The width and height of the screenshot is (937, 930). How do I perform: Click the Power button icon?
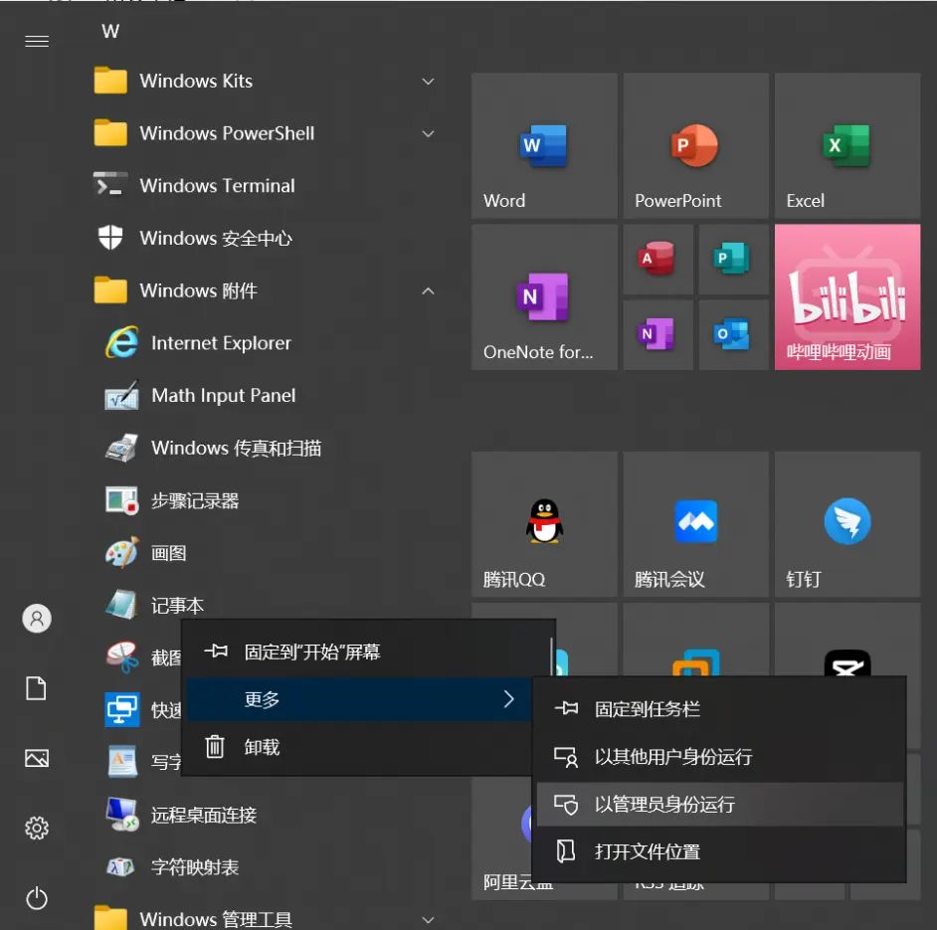37,898
